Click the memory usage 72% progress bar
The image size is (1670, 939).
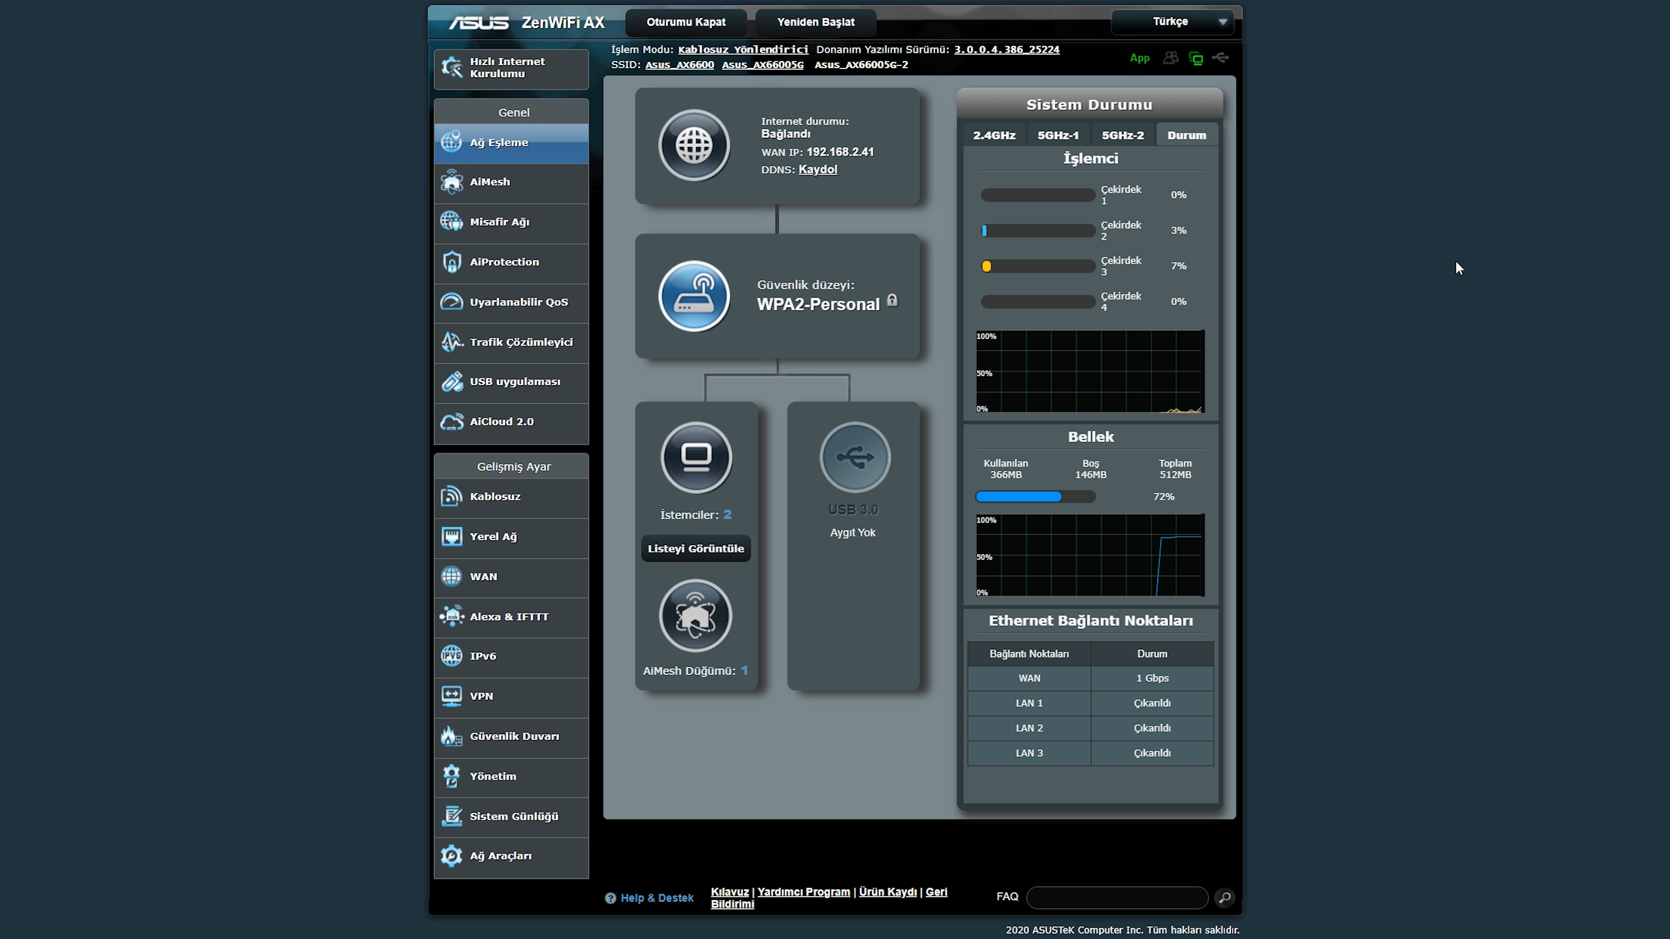click(x=1035, y=497)
